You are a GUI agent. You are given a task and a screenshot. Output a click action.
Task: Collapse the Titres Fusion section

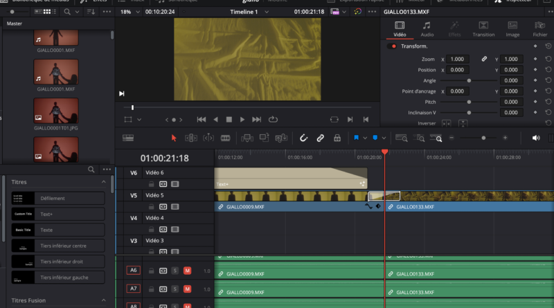pos(103,300)
